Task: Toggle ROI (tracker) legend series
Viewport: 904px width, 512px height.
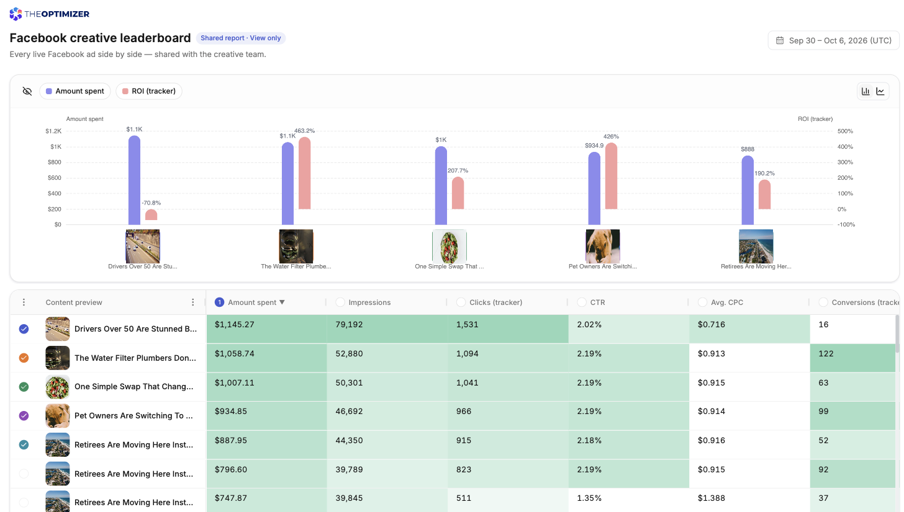Action: click(149, 91)
